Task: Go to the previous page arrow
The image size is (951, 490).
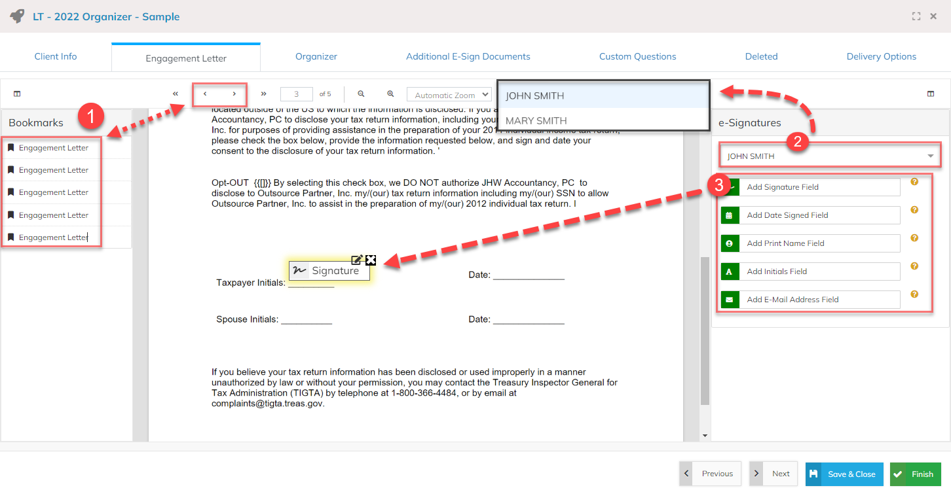Action: (205, 94)
